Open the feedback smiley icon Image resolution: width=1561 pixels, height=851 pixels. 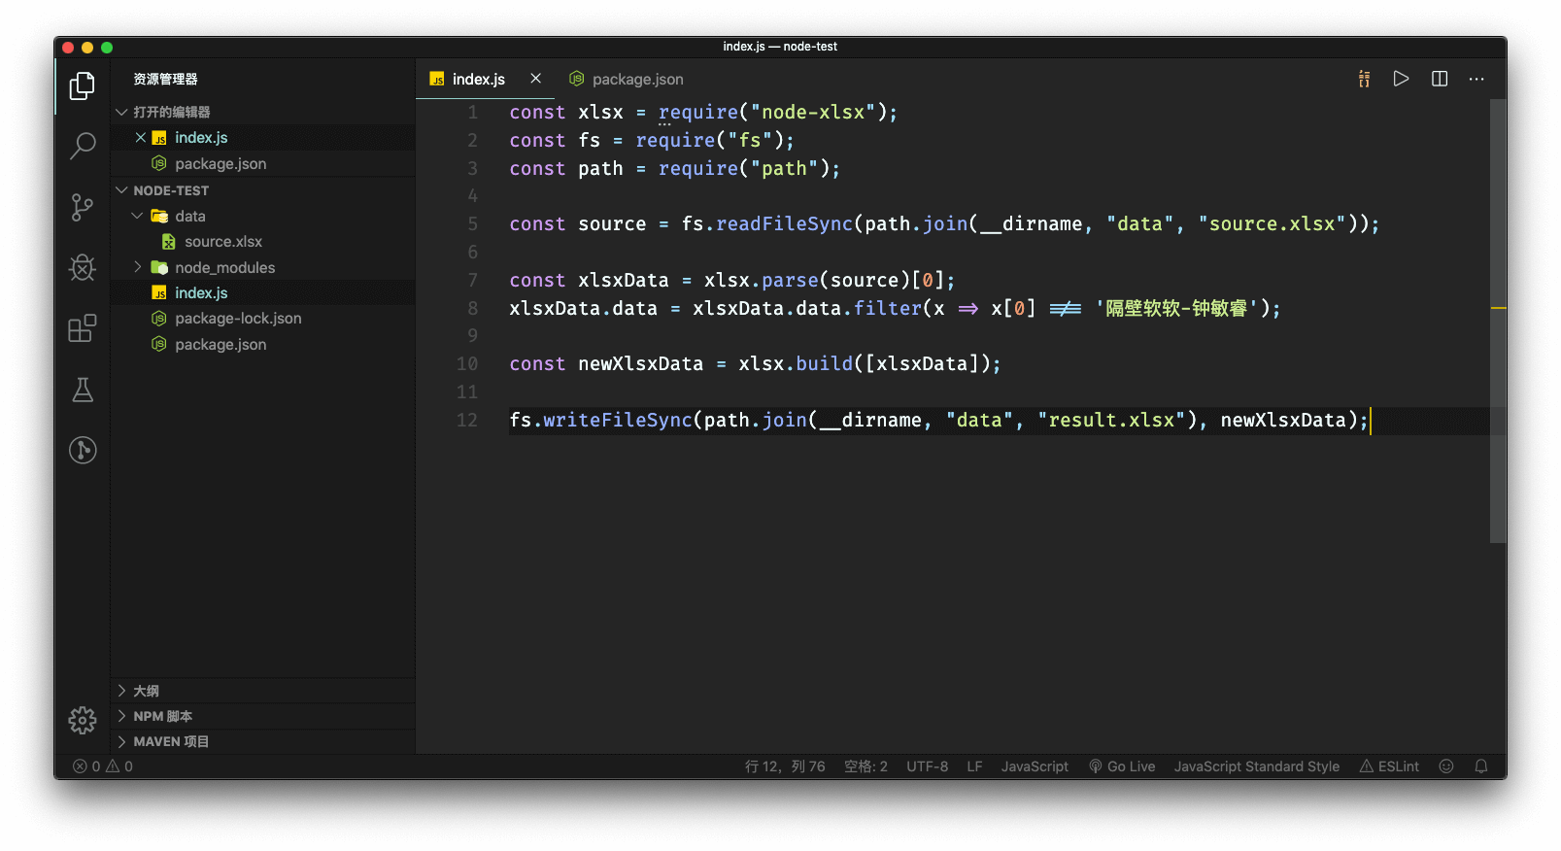(x=1446, y=766)
